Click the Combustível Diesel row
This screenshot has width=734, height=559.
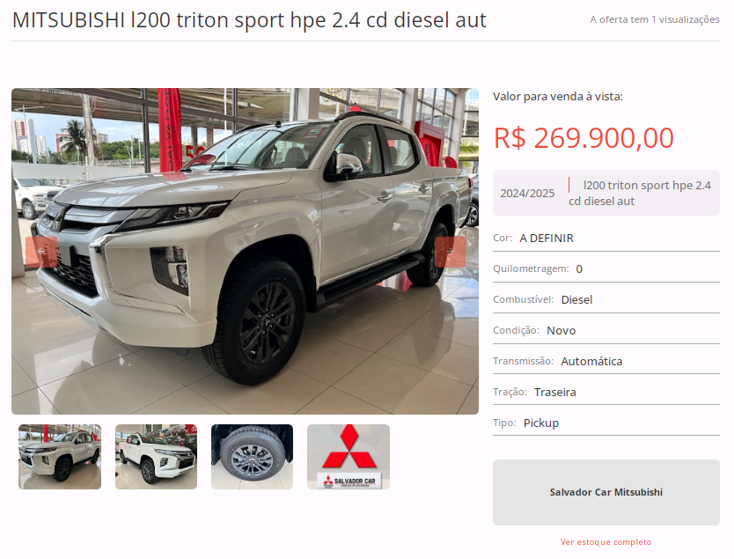[606, 299]
